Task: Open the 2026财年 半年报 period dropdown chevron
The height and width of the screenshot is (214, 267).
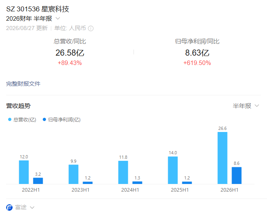Action: tap(58, 18)
